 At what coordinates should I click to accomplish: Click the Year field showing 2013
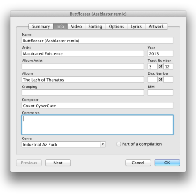click(160, 53)
